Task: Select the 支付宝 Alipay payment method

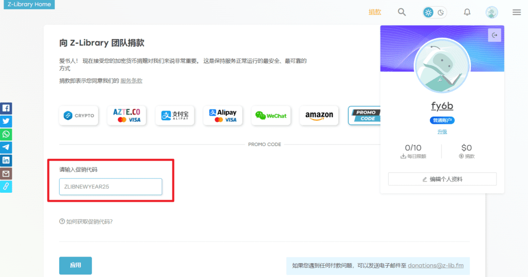Action: click(x=175, y=116)
